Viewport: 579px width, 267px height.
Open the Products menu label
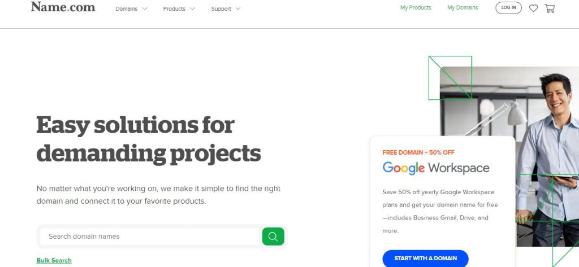tap(174, 9)
